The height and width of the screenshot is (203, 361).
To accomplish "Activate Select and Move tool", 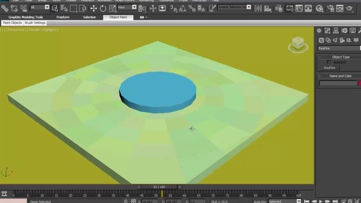I will click(94, 8).
